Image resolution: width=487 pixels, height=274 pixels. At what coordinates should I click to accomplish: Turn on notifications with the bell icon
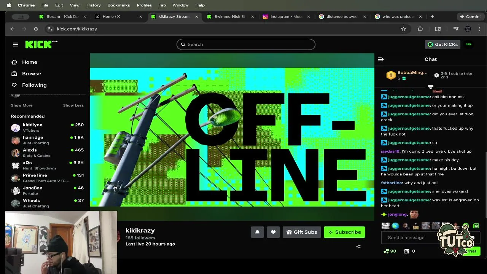pos(257,232)
